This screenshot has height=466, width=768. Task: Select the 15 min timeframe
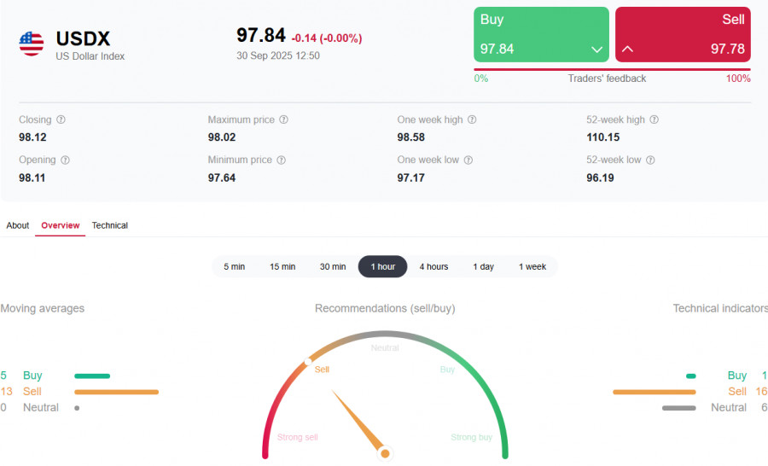coord(282,266)
